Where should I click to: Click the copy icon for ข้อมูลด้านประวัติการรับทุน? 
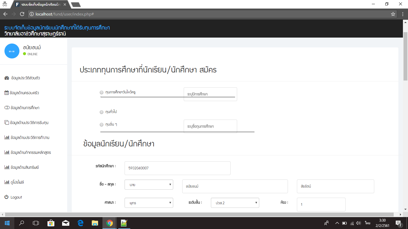7,123
